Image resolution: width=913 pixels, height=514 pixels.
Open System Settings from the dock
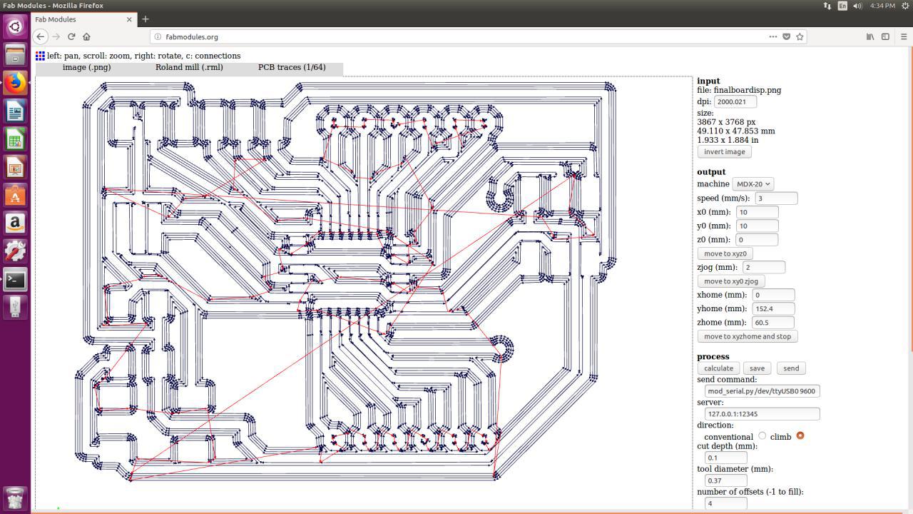pyautogui.click(x=15, y=251)
